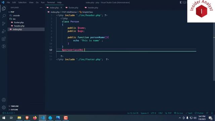Open footer.php in the explorer tree
The image size is (215, 121).
click(26, 23)
